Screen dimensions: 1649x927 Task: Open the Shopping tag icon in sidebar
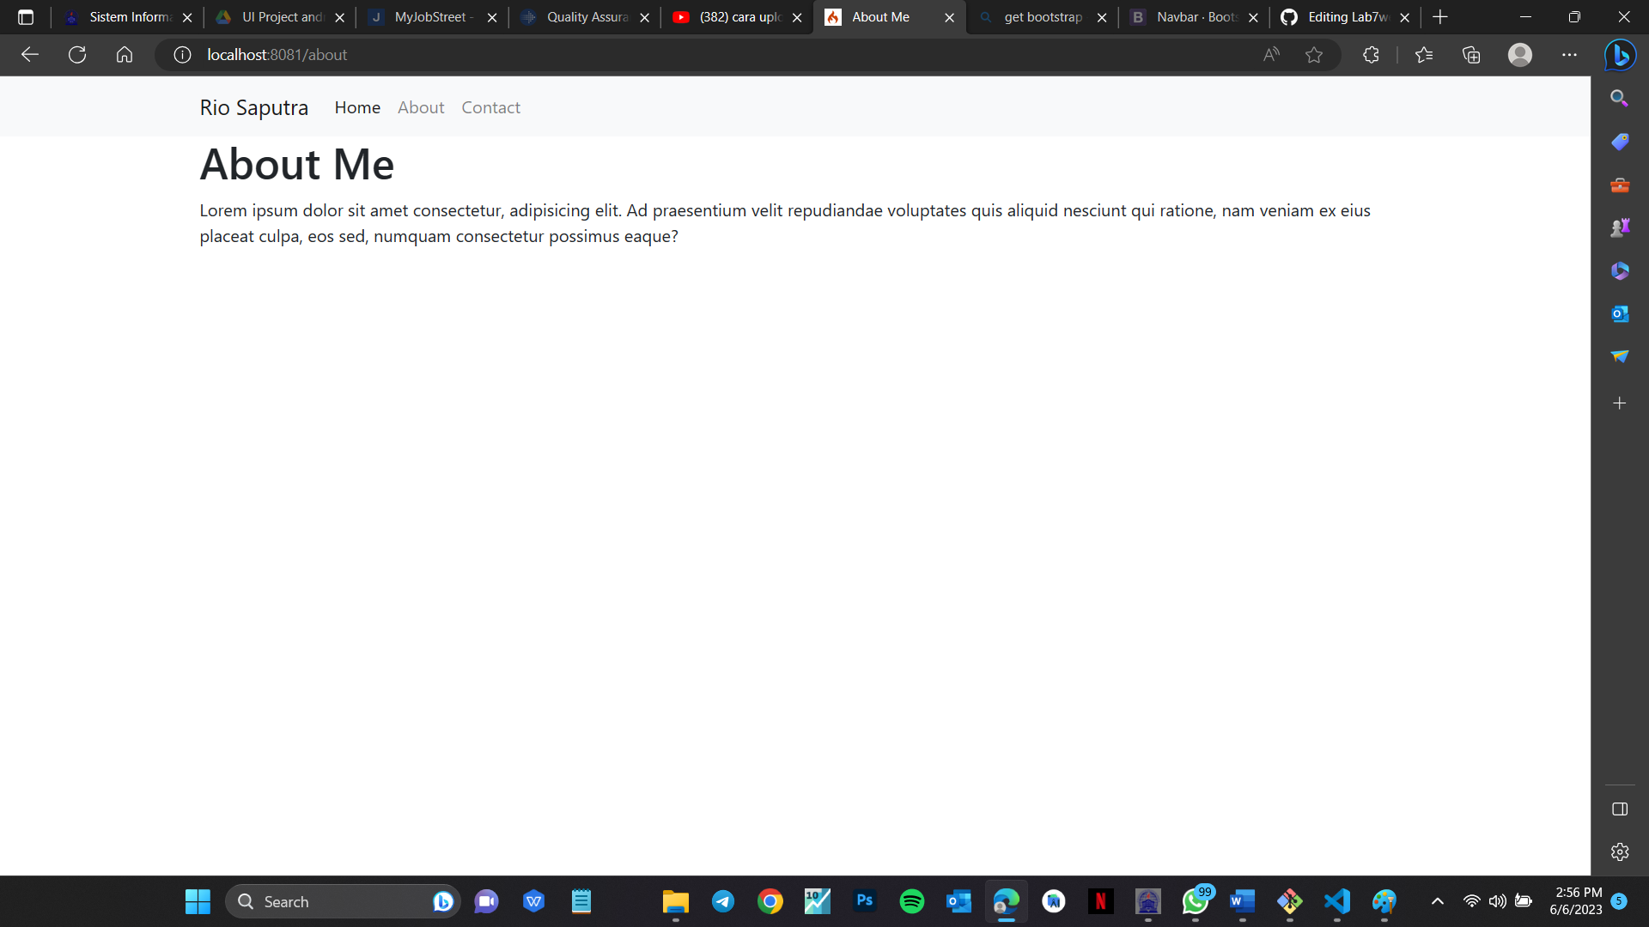pos(1620,142)
